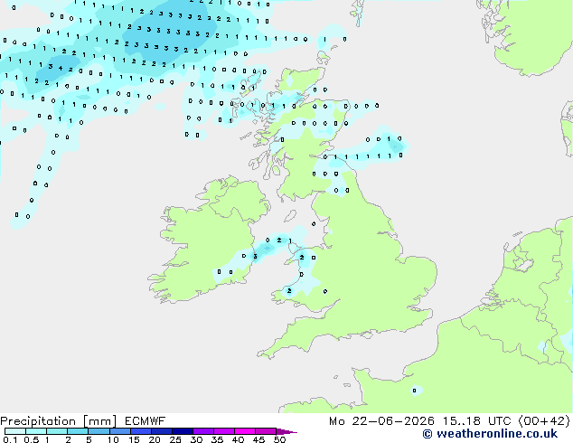This screenshot has height=443, width=573.
Task: Click the legend swatch between 0.5 and 1
Action: 36,431
